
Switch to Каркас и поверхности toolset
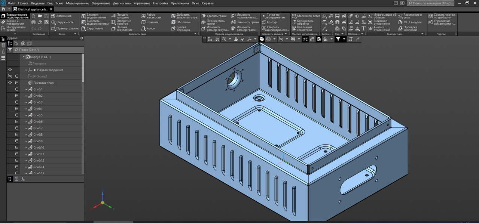tap(15, 22)
